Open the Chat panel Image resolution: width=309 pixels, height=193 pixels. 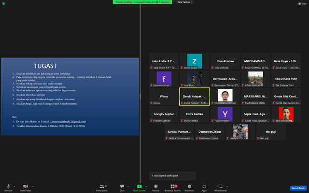(x=122, y=188)
